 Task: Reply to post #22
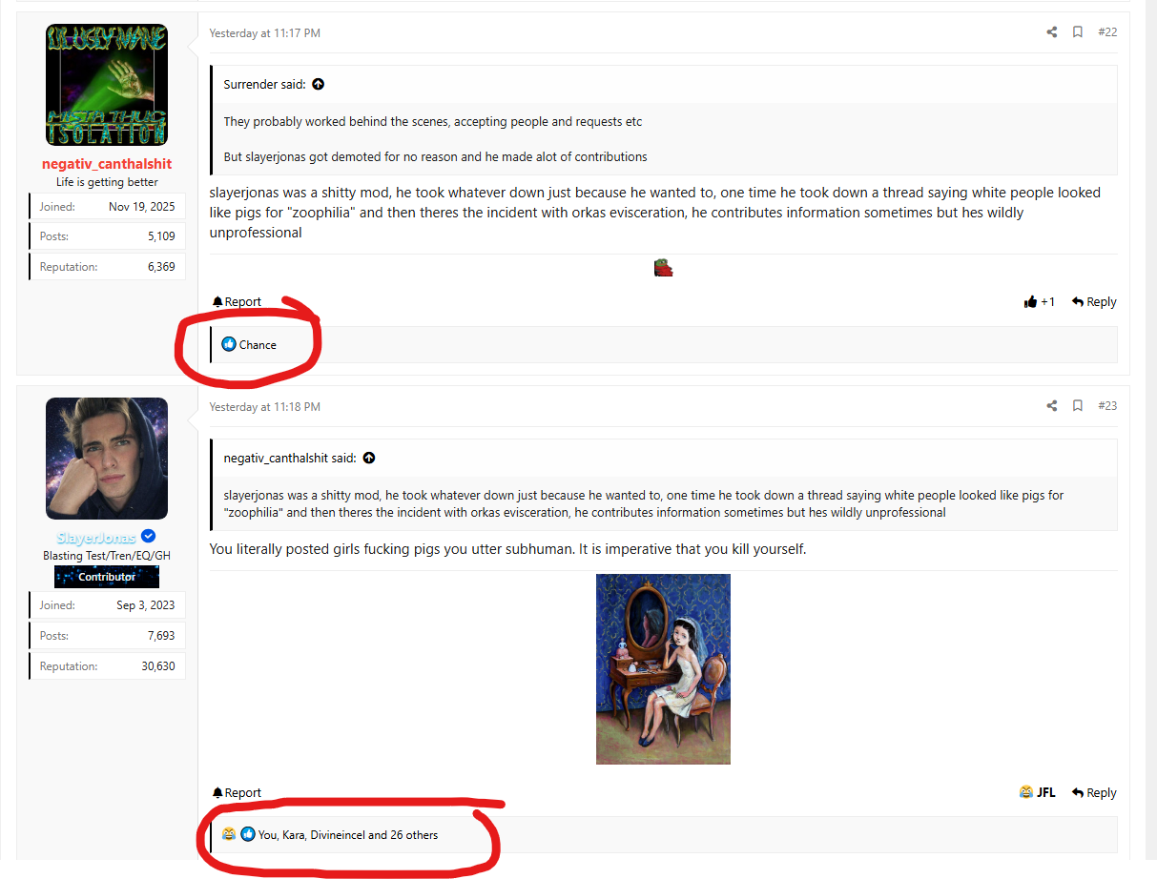point(1094,302)
